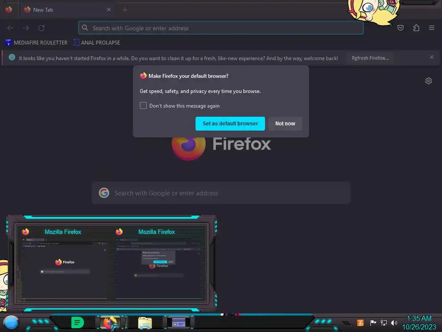Click the back navigation arrow
Viewport: 442px width, 332px height.
pos(10,28)
